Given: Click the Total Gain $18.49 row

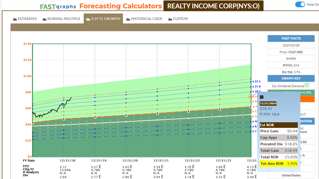Looking at the screenshot, I should coord(279,151).
